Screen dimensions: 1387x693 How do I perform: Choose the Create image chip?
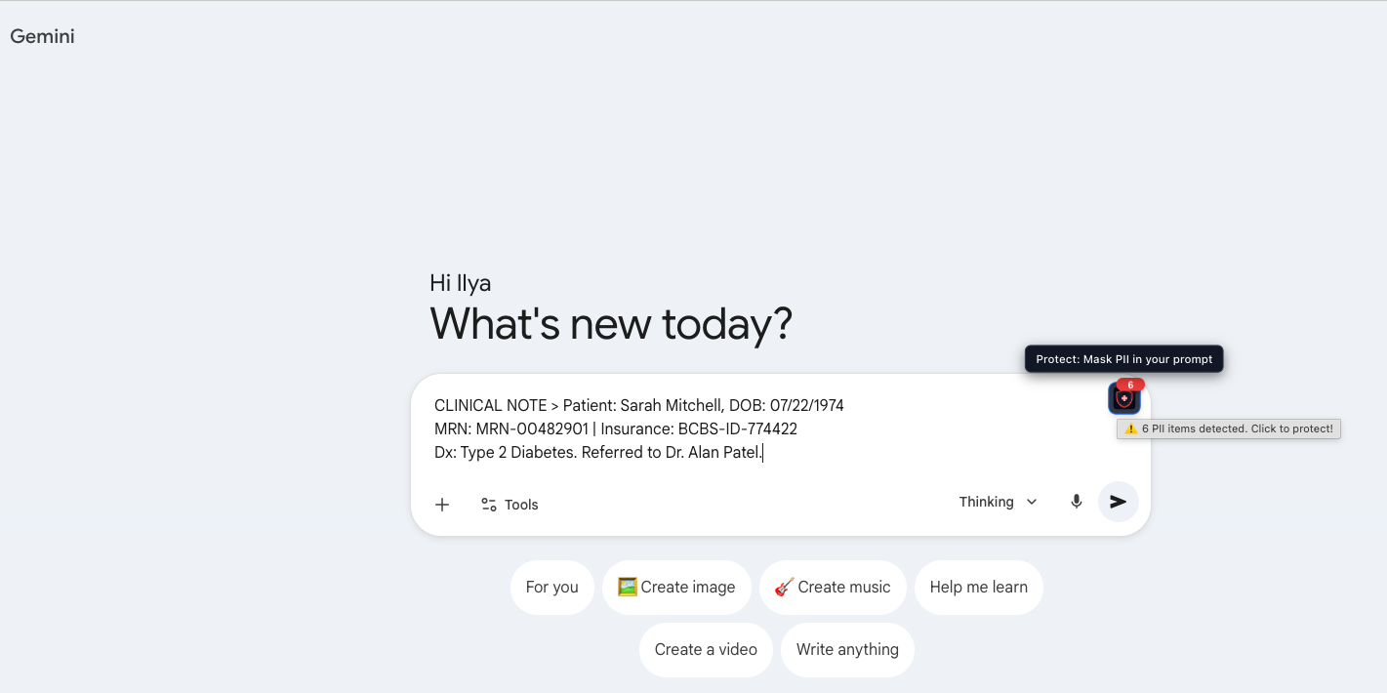point(676,588)
